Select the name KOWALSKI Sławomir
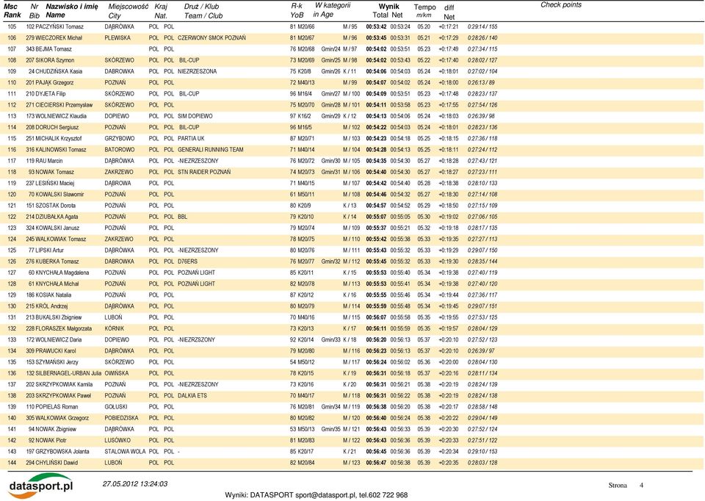Image resolution: width=705 pixels, height=501 pixels. (59, 194)
